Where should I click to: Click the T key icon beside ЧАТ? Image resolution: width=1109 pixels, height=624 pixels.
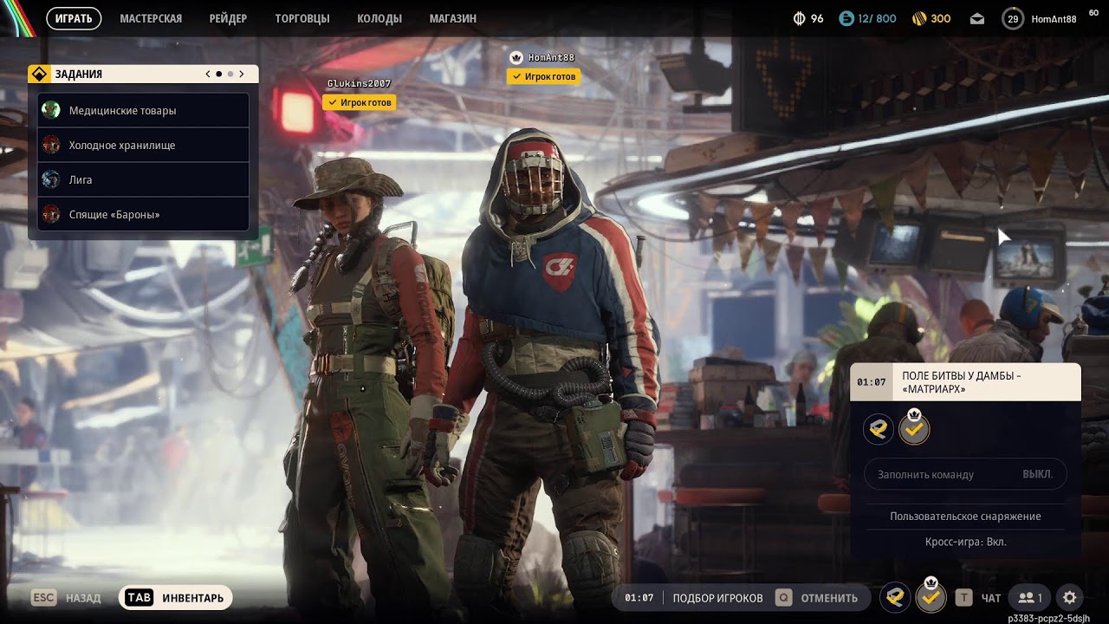963,597
